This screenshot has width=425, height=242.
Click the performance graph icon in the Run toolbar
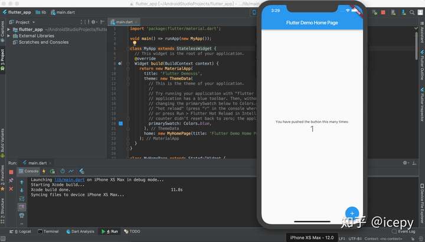coord(71,171)
